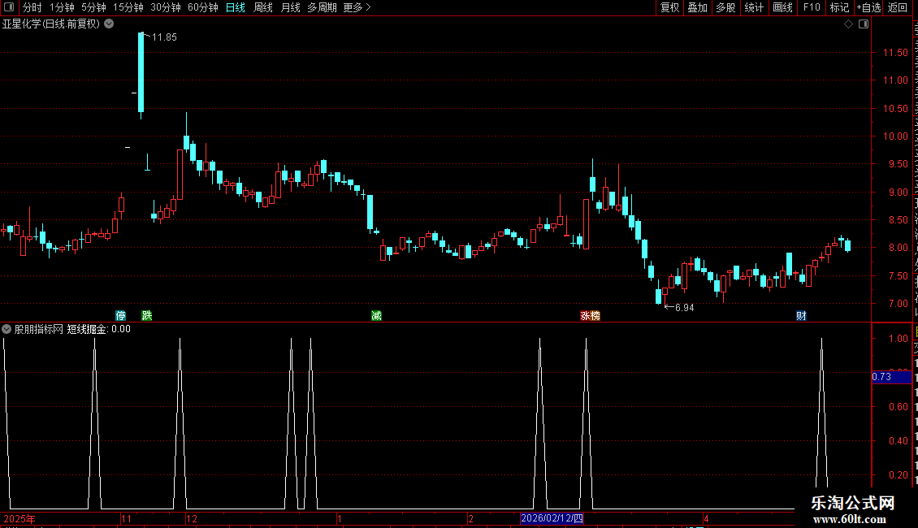Open the 亚星化学 chart title dropdown arrow
918x528 pixels.
(109, 24)
